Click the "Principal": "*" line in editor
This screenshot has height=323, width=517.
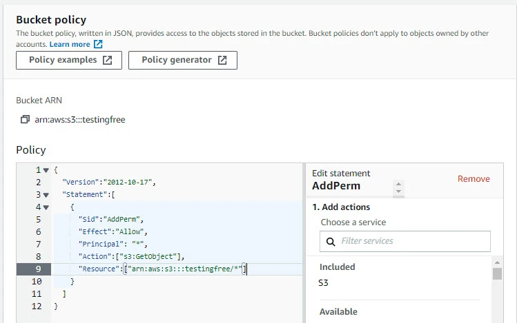(x=113, y=244)
